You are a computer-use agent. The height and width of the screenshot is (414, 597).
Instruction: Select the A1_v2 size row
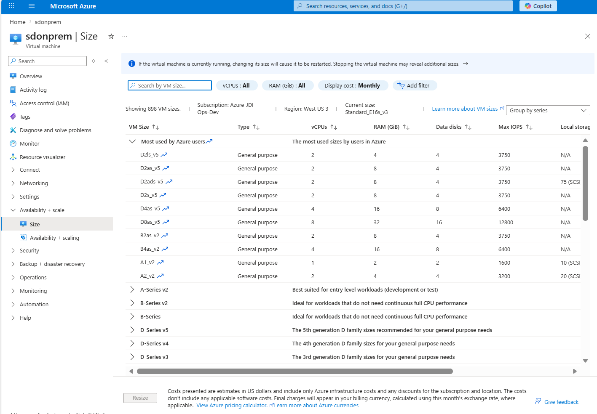pos(353,263)
